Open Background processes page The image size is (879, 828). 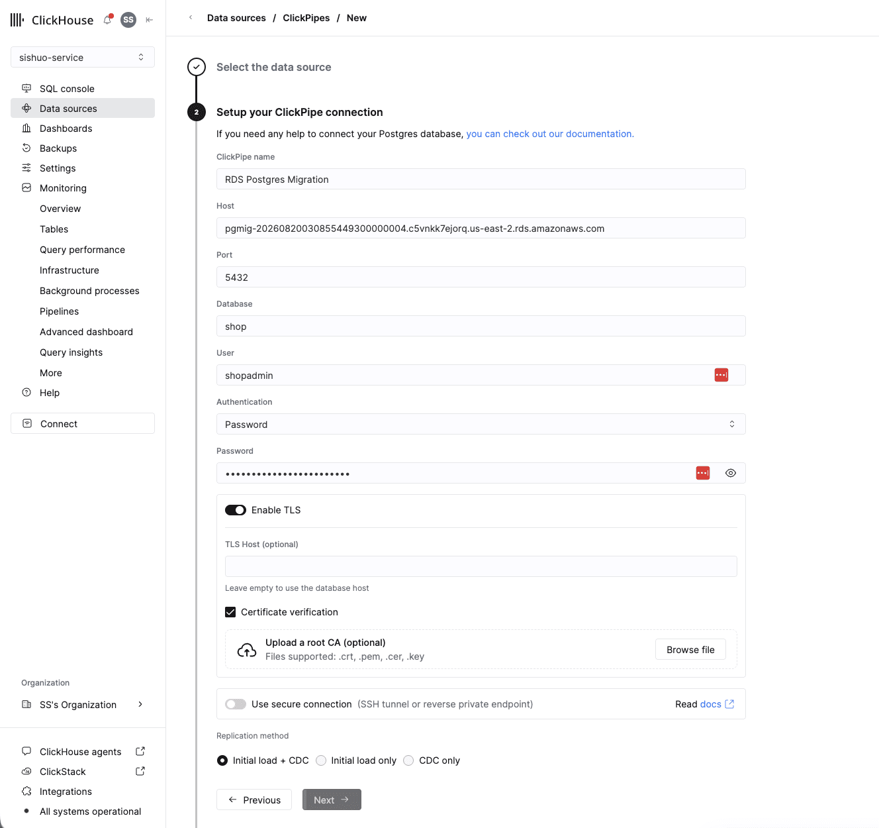(x=89, y=291)
